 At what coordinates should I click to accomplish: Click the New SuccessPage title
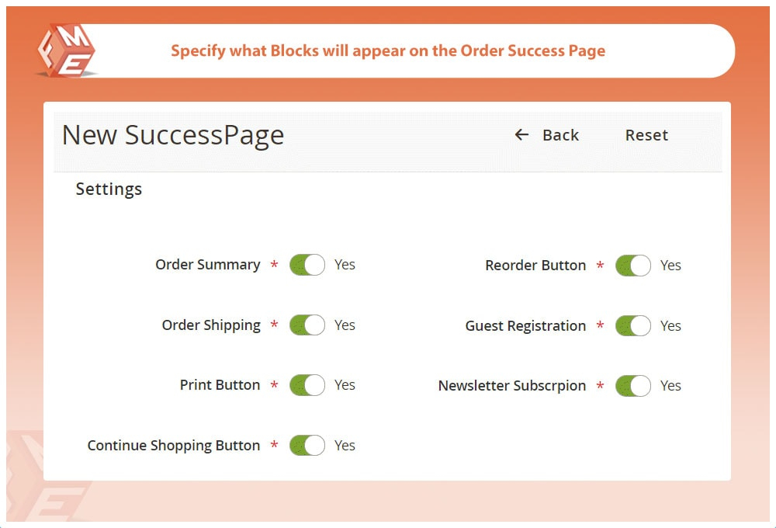(x=173, y=135)
